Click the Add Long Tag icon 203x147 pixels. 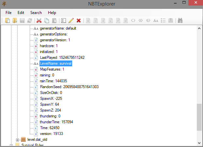(111, 20)
